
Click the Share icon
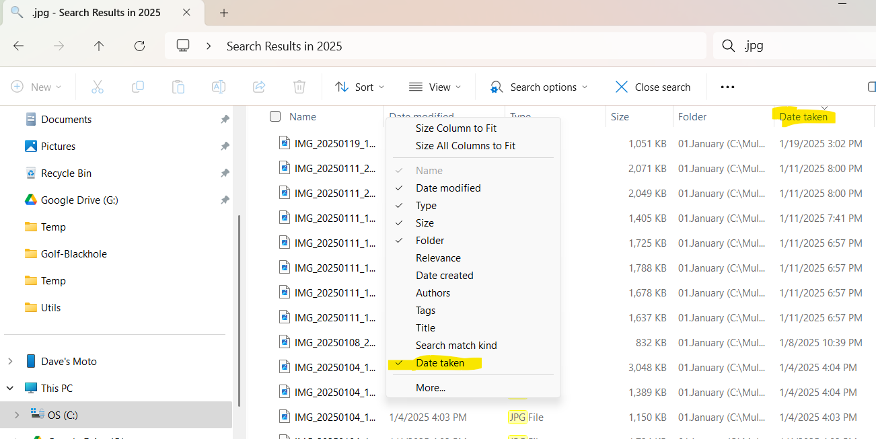point(258,87)
